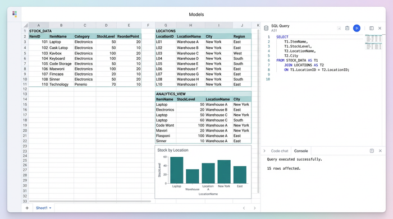
Task: Click the horizontal scrollbar below the grid
Action: point(90,201)
